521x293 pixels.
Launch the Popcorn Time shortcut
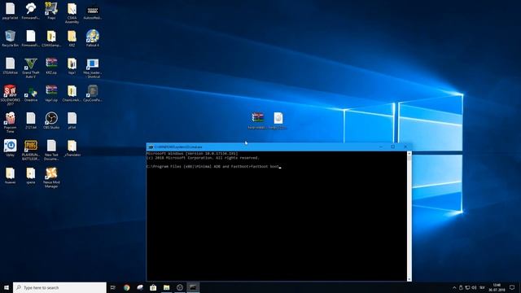[11, 123]
